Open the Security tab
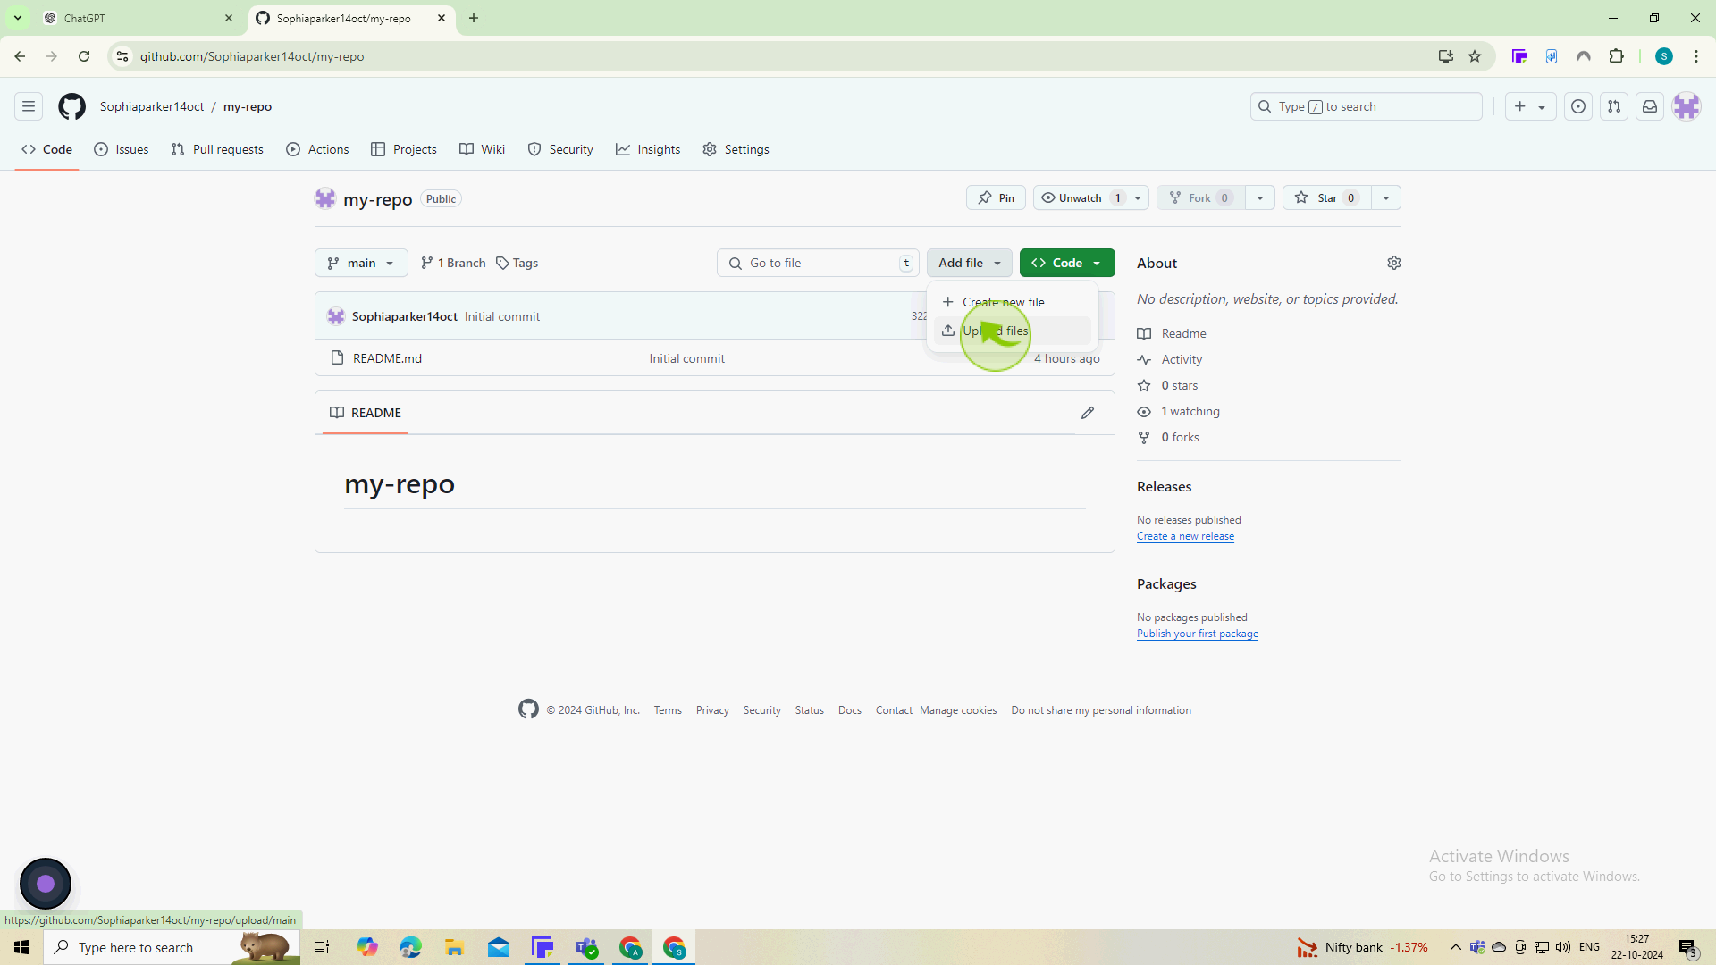This screenshot has height=965, width=1716. (x=560, y=149)
